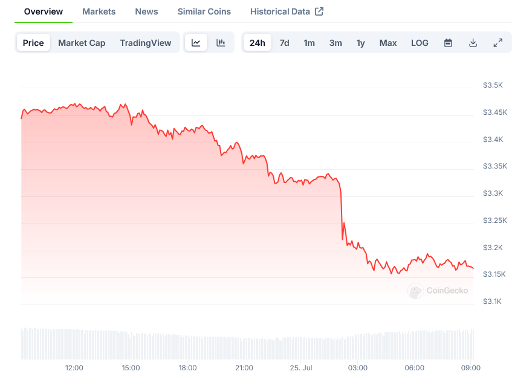Screen dimensions: 512x380
Task: Choose the 1y time range
Action: (360, 43)
